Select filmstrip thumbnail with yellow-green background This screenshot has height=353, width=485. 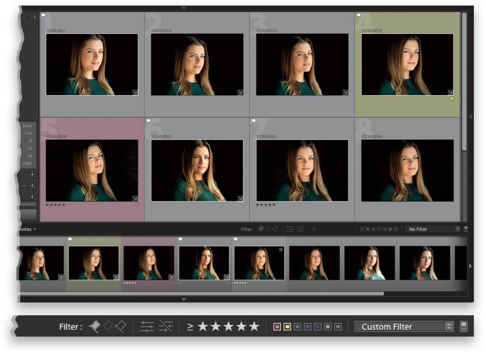point(94,263)
